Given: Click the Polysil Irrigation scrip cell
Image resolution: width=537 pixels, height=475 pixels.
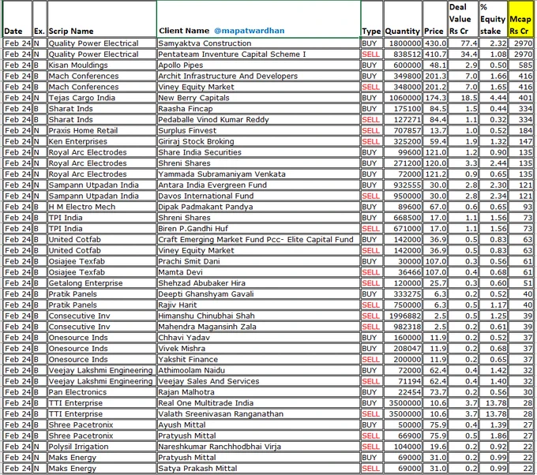Looking at the screenshot, I should (102, 447).
